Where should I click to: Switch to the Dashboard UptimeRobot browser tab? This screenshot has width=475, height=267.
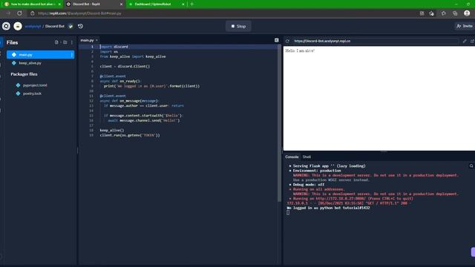(157, 4)
